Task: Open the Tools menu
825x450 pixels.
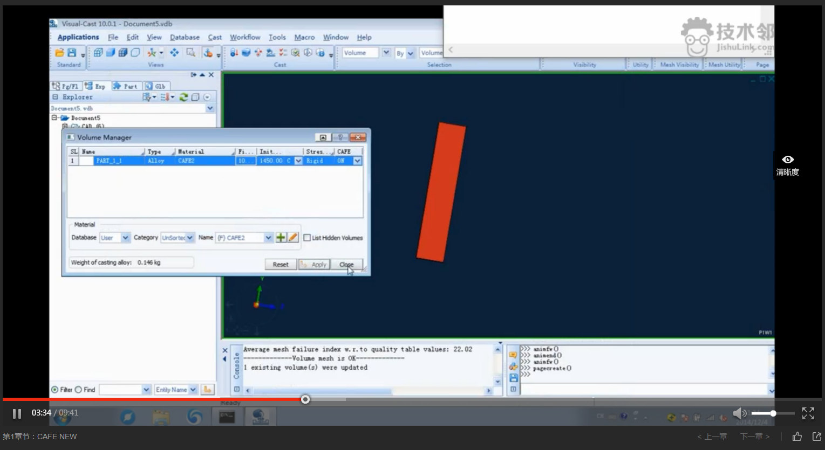Action: tap(277, 37)
